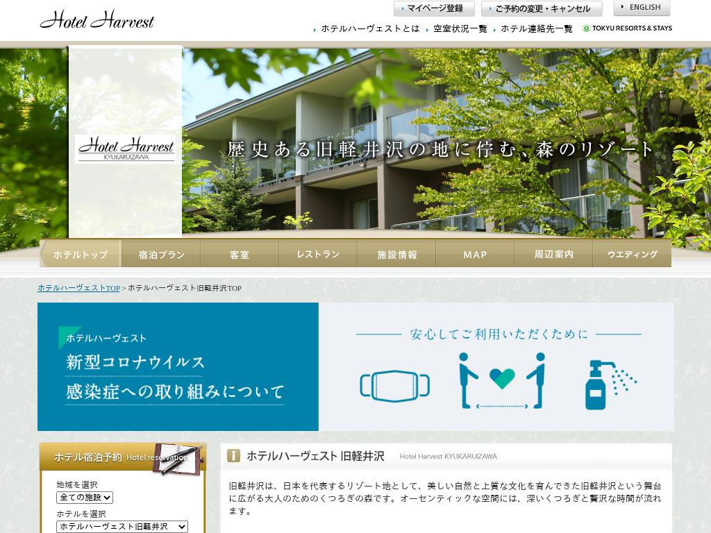The image size is (711, 533).
Task: Select the レストラン tab
Action: pyautogui.click(x=318, y=254)
